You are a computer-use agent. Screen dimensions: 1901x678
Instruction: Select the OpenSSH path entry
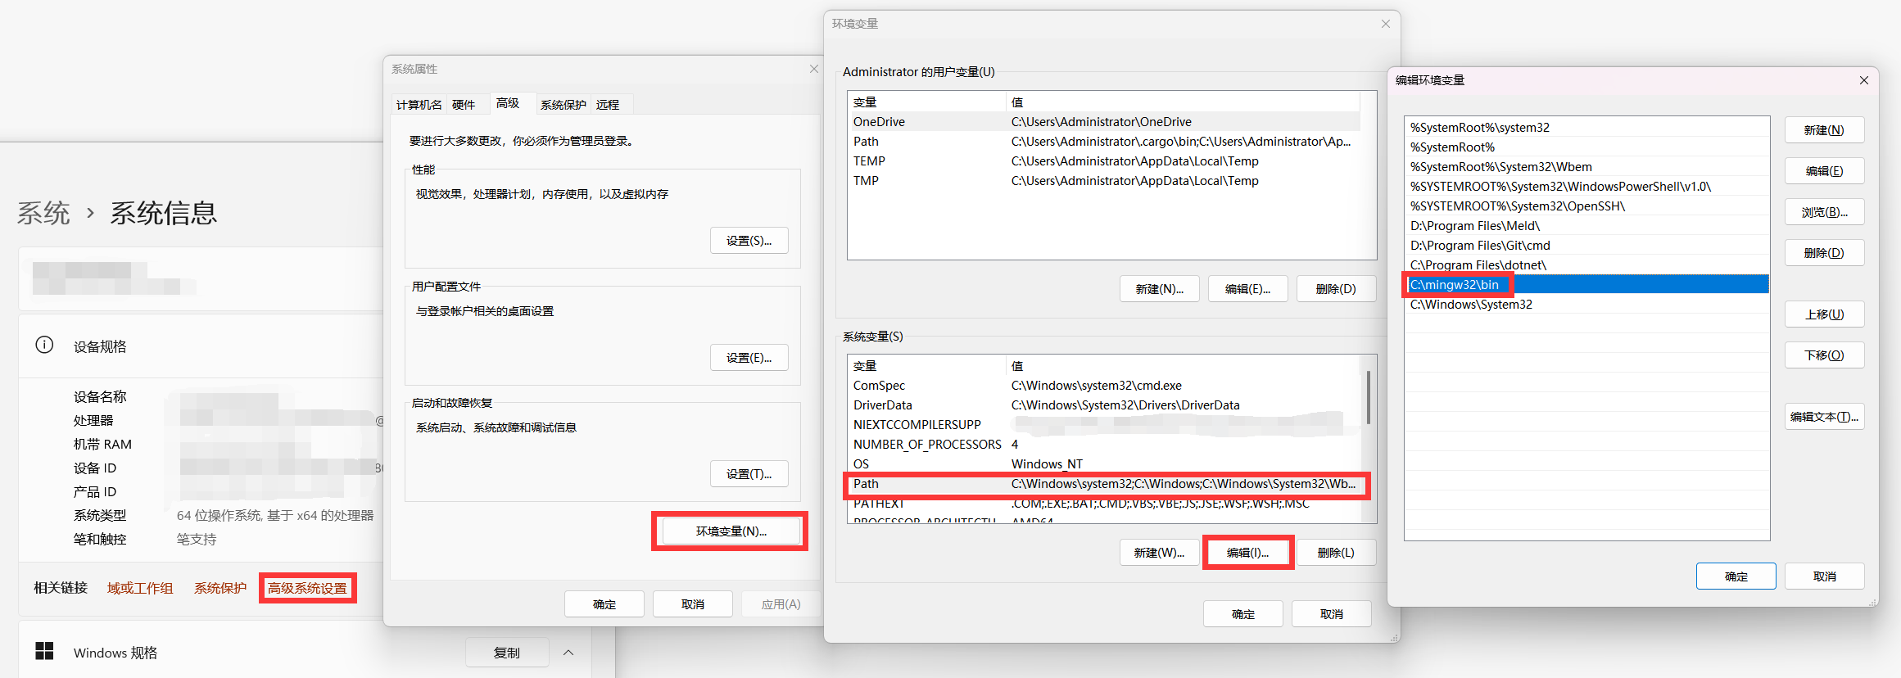(x=1587, y=206)
